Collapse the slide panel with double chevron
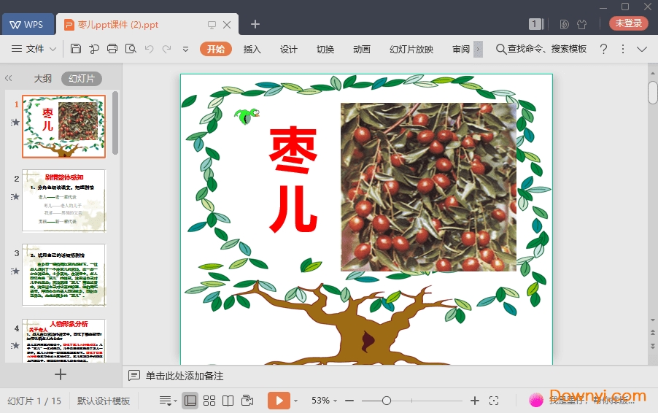 [9, 78]
